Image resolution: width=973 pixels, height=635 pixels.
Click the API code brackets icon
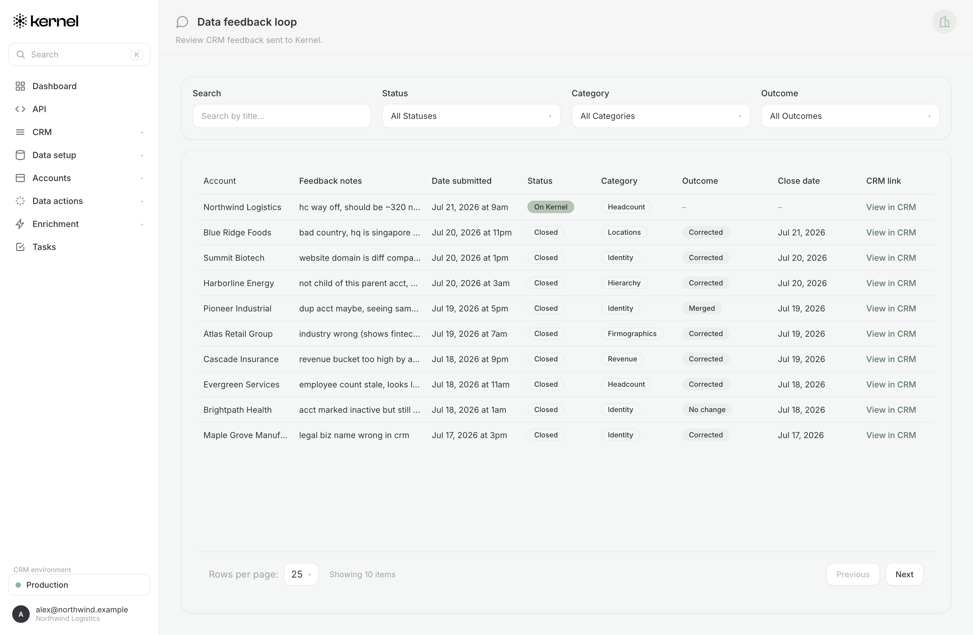pos(20,109)
